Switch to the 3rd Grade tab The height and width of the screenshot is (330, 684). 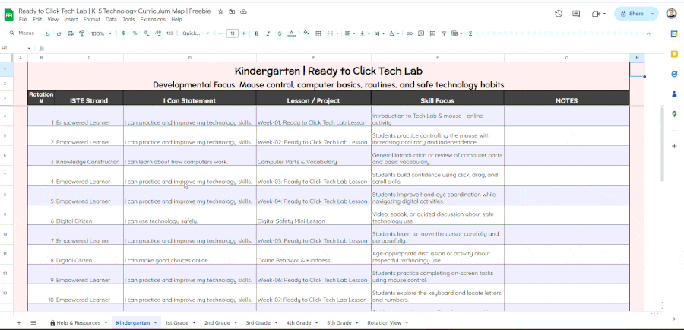pyautogui.click(x=261, y=323)
